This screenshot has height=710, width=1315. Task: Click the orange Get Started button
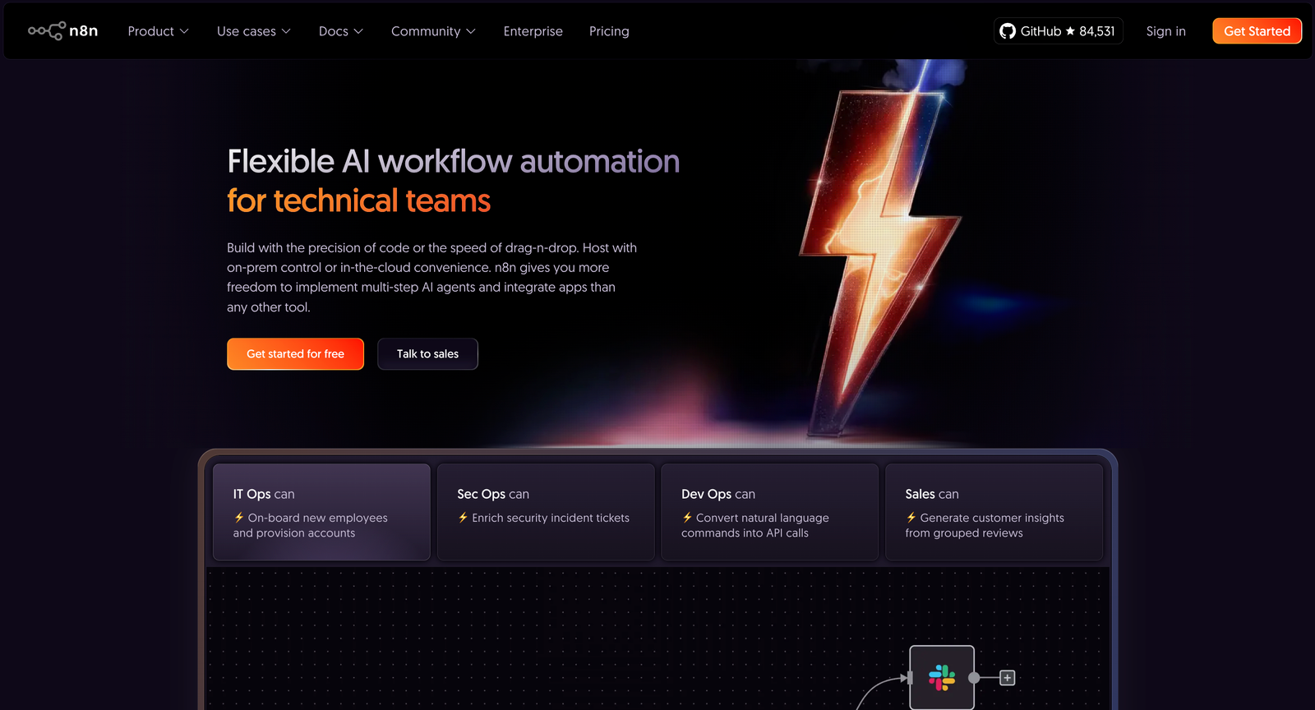[1257, 31]
